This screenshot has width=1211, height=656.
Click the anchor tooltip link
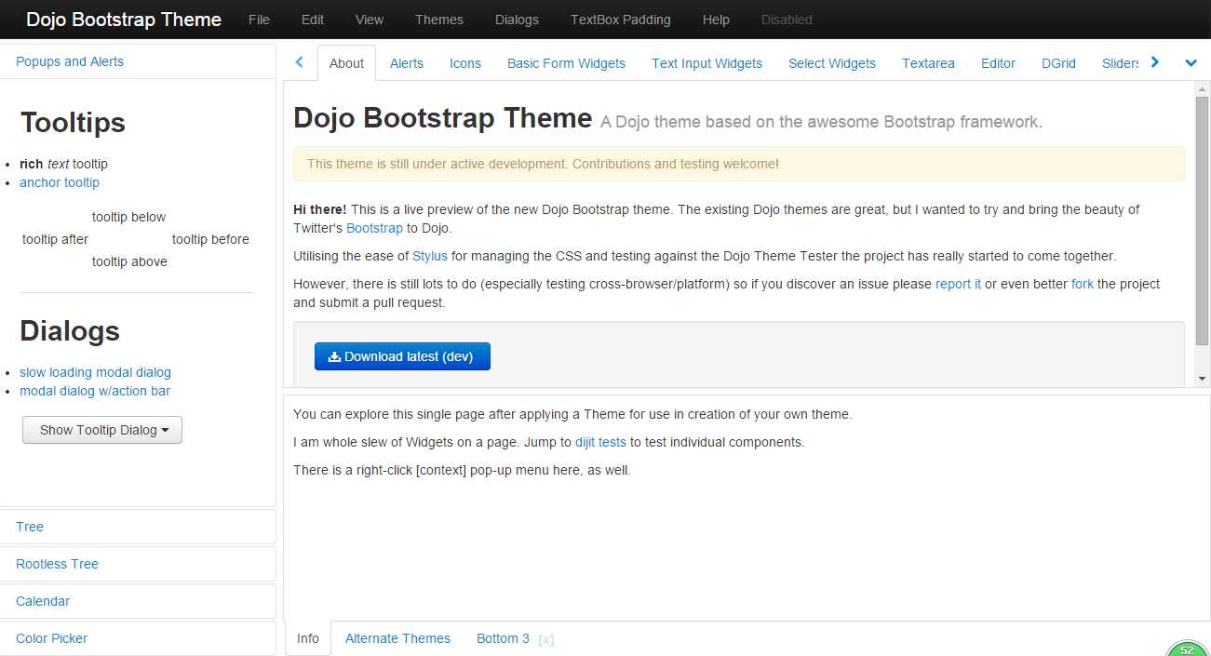[x=60, y=182]
